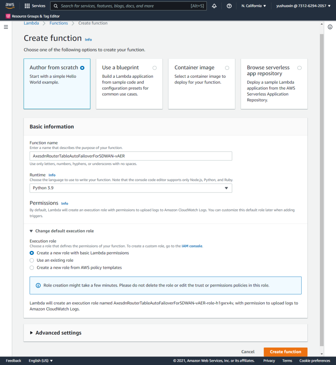Click the page's vertical scrollbar
Viewport: 336px width, 365px height.
coord(322,178)
